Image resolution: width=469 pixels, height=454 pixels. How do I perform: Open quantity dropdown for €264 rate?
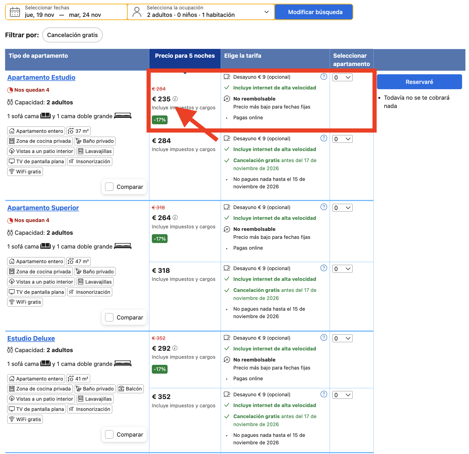click(x=342, y=208)
